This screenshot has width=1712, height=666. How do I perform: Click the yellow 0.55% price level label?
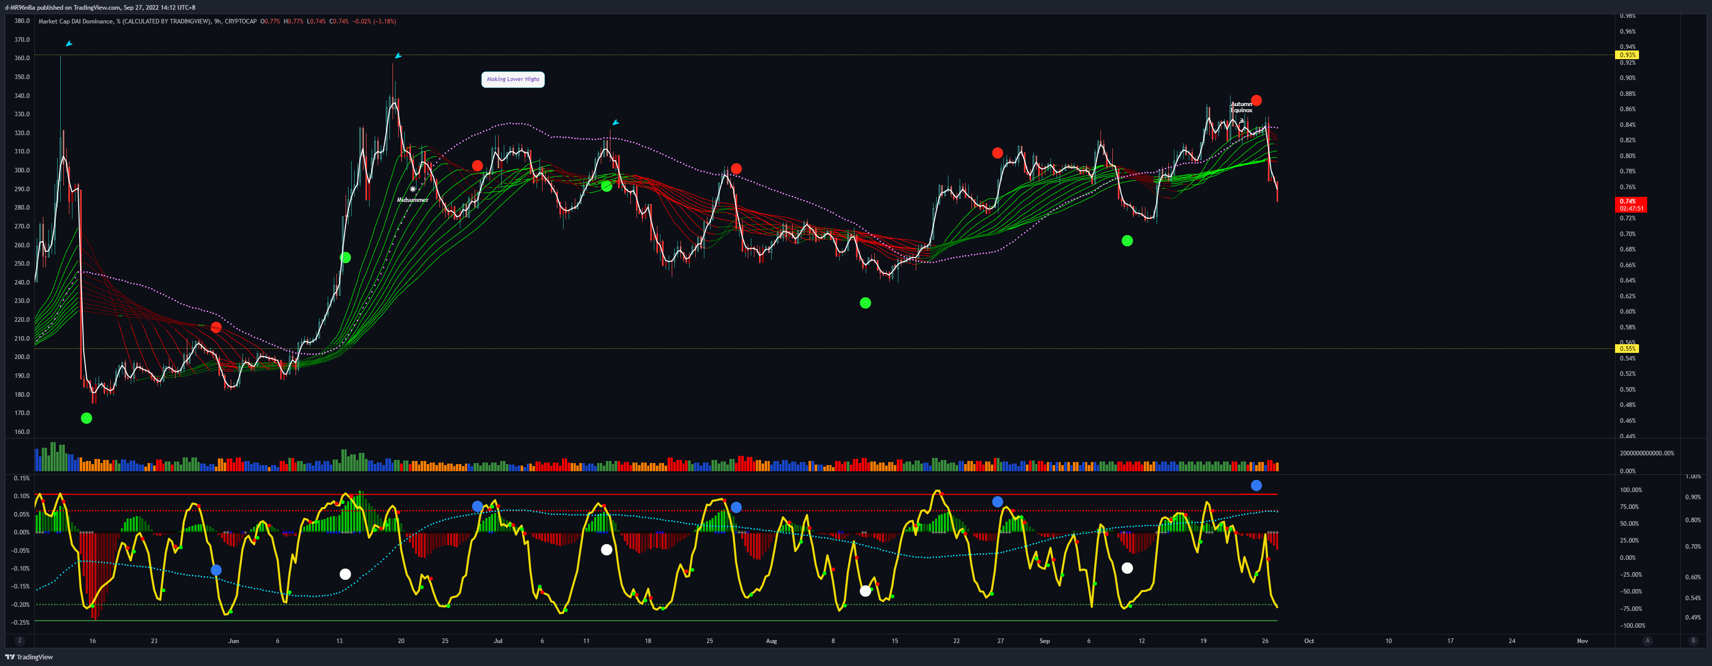tap(1627, 349)
